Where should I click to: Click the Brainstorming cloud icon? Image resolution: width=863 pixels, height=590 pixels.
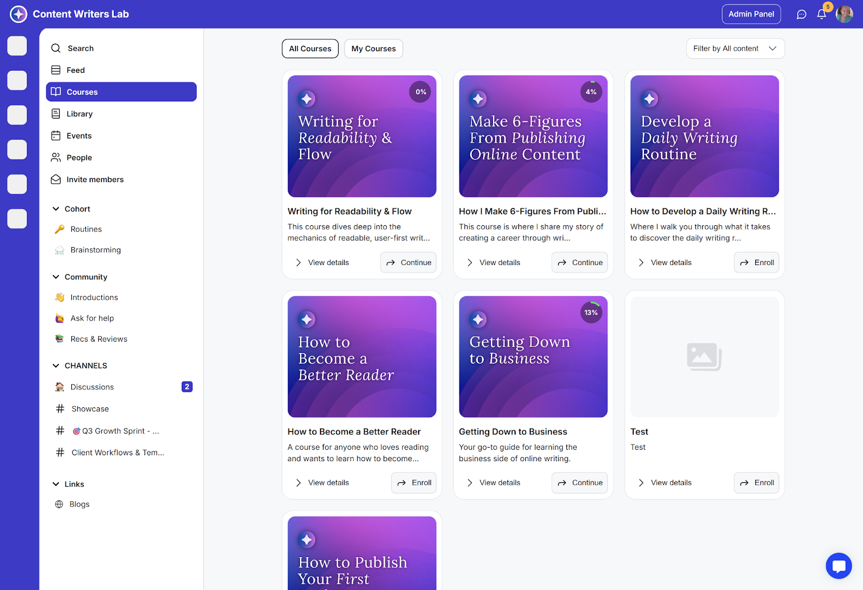tap(60, 250)
